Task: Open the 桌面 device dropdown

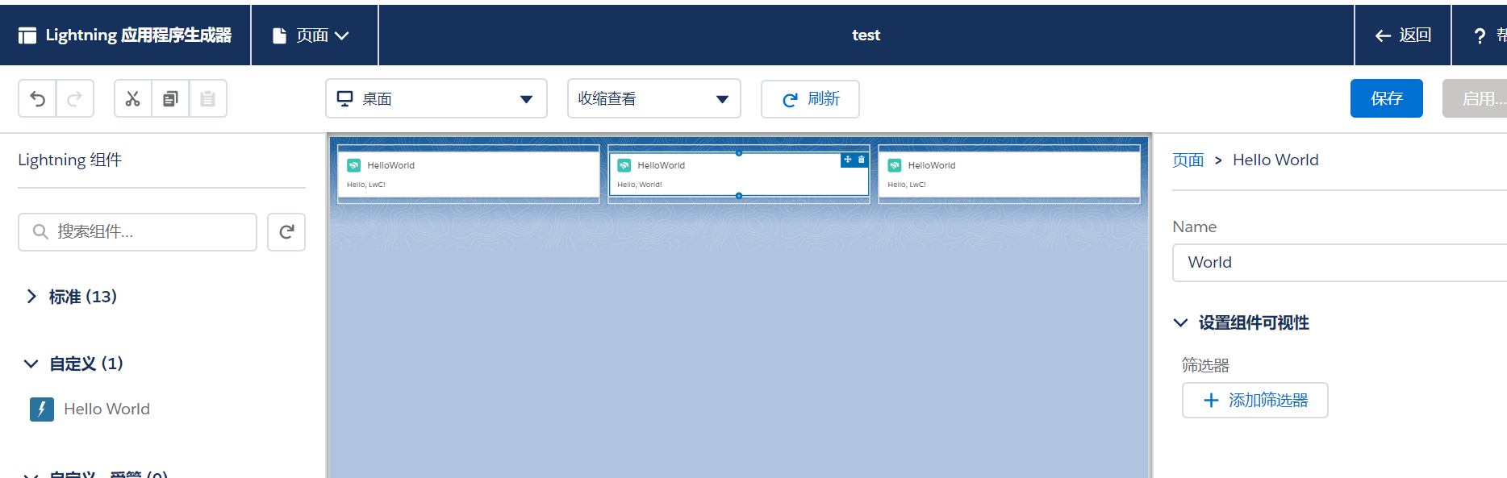Action: pyautogui.click(x=436, y=98)
